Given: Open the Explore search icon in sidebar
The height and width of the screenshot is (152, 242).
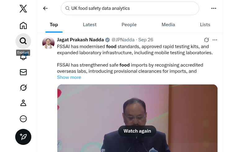Looking at the screenshot, I should click(x=23, y=41).
